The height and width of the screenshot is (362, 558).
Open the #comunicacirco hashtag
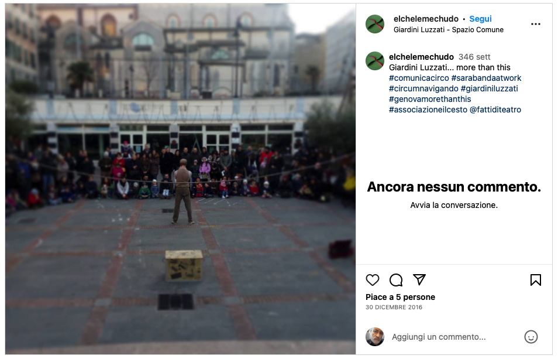click(x=419, y=78)
